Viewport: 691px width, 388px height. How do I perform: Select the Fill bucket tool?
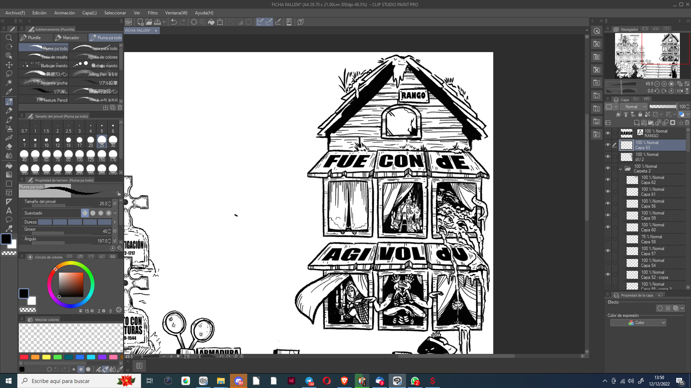pyautogui.click(x=9, y=166)
